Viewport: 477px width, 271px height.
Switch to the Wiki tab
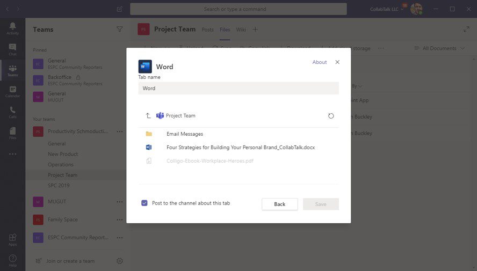(241, 30)
